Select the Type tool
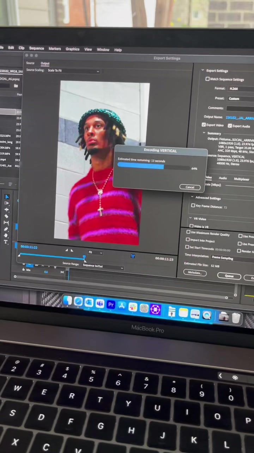 point(6,242)
